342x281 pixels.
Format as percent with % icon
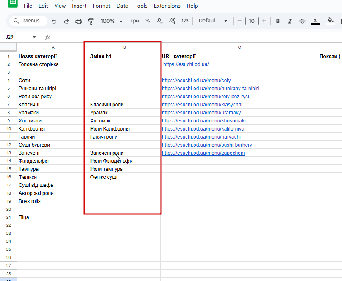[147, 21]
